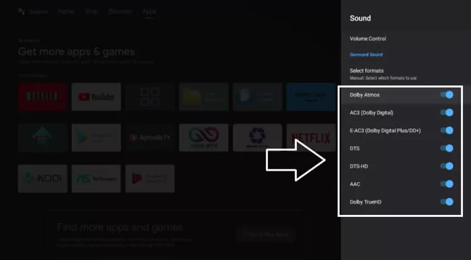The width and height of the screenshot is (471, 260).
Task: Launch the white Netflix tile in second row
Action: (x=311, y=138)
